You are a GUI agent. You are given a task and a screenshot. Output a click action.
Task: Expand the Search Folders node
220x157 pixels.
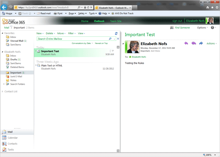coord(4,84)
